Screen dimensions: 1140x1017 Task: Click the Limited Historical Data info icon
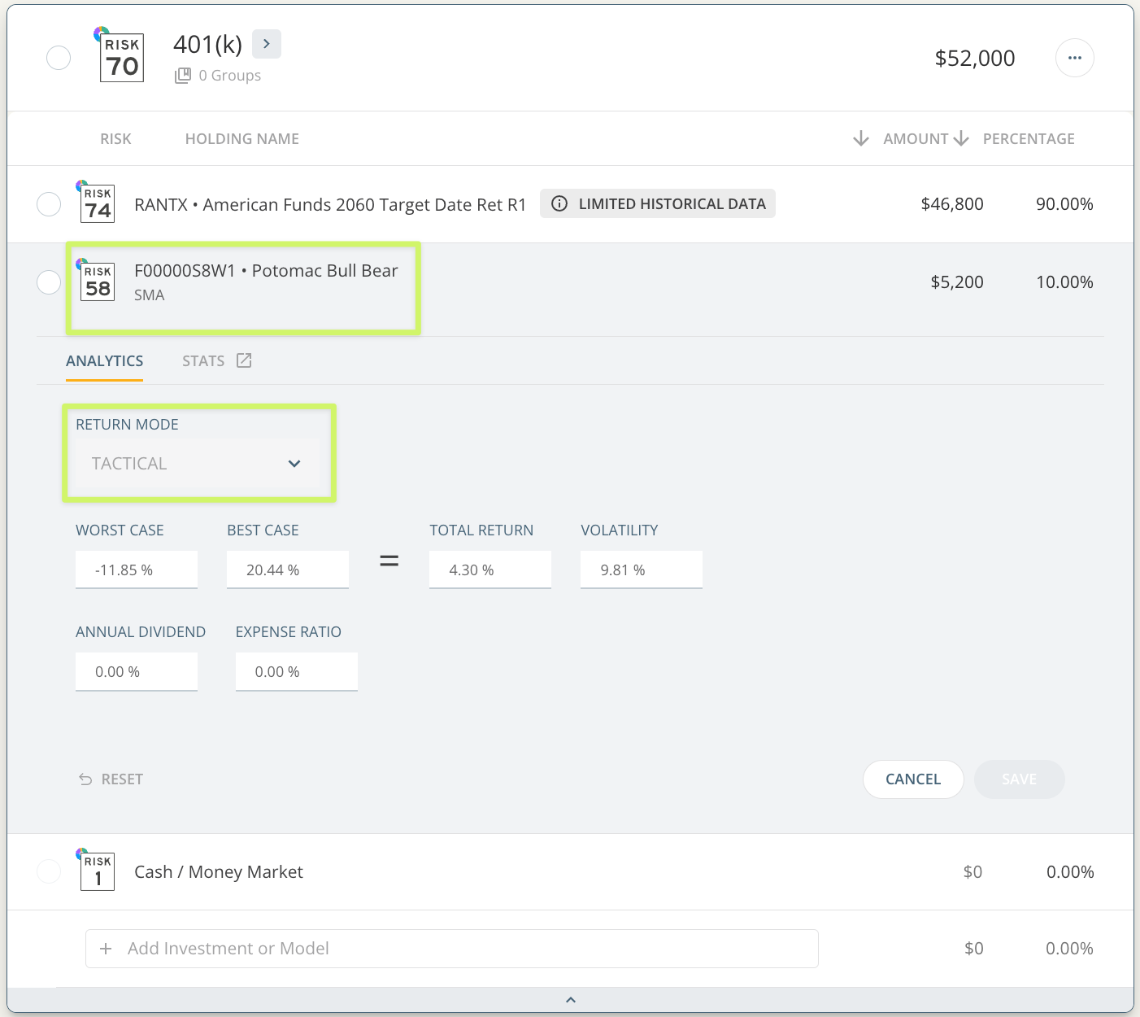pos(559,203)
